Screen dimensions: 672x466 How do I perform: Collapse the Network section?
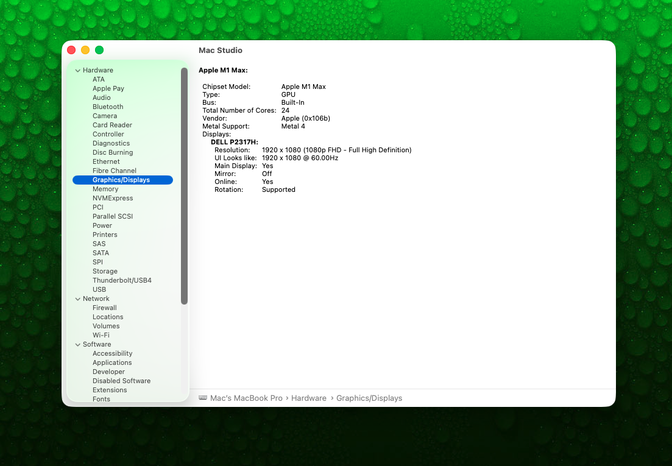point(77,298)
